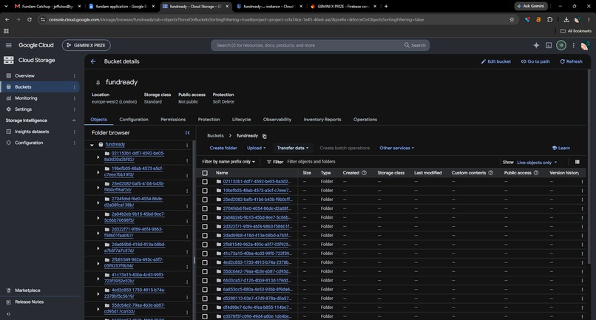Click help icon beside Created column
The width and height of the screenshot is (596, 320).
[364, 172]
